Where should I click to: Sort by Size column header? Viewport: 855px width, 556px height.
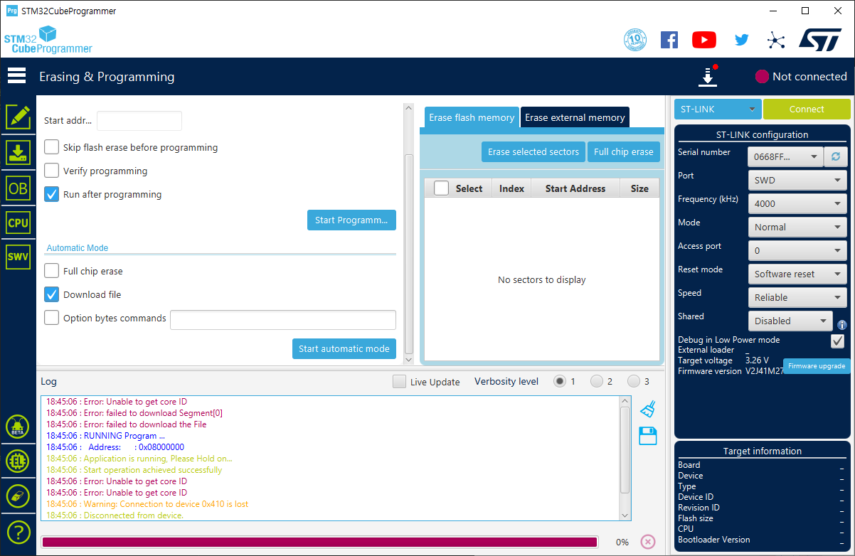pos(639,188)
